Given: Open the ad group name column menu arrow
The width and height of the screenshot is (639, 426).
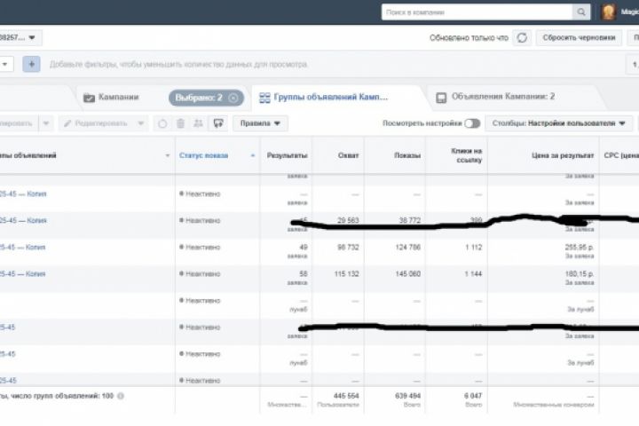Looking at the screenshot, I should tap(167, 155).
